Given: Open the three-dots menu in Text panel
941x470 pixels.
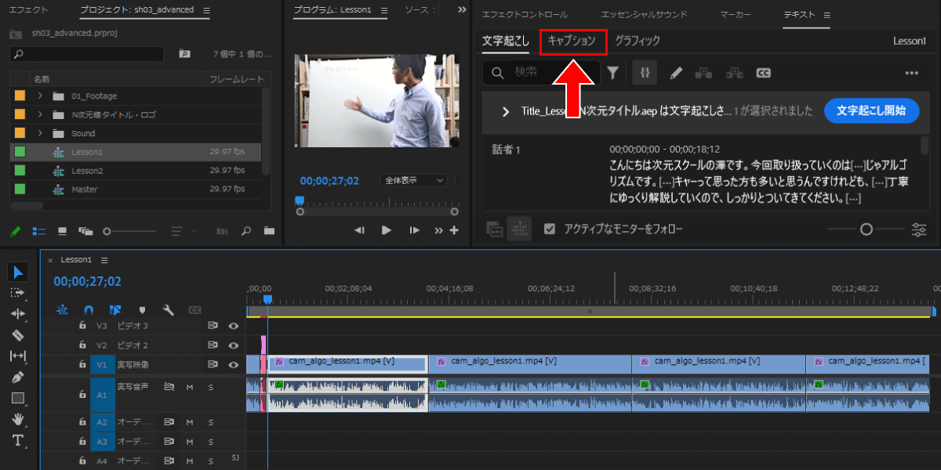Looking at the screenshot, I should click(911, 73).
